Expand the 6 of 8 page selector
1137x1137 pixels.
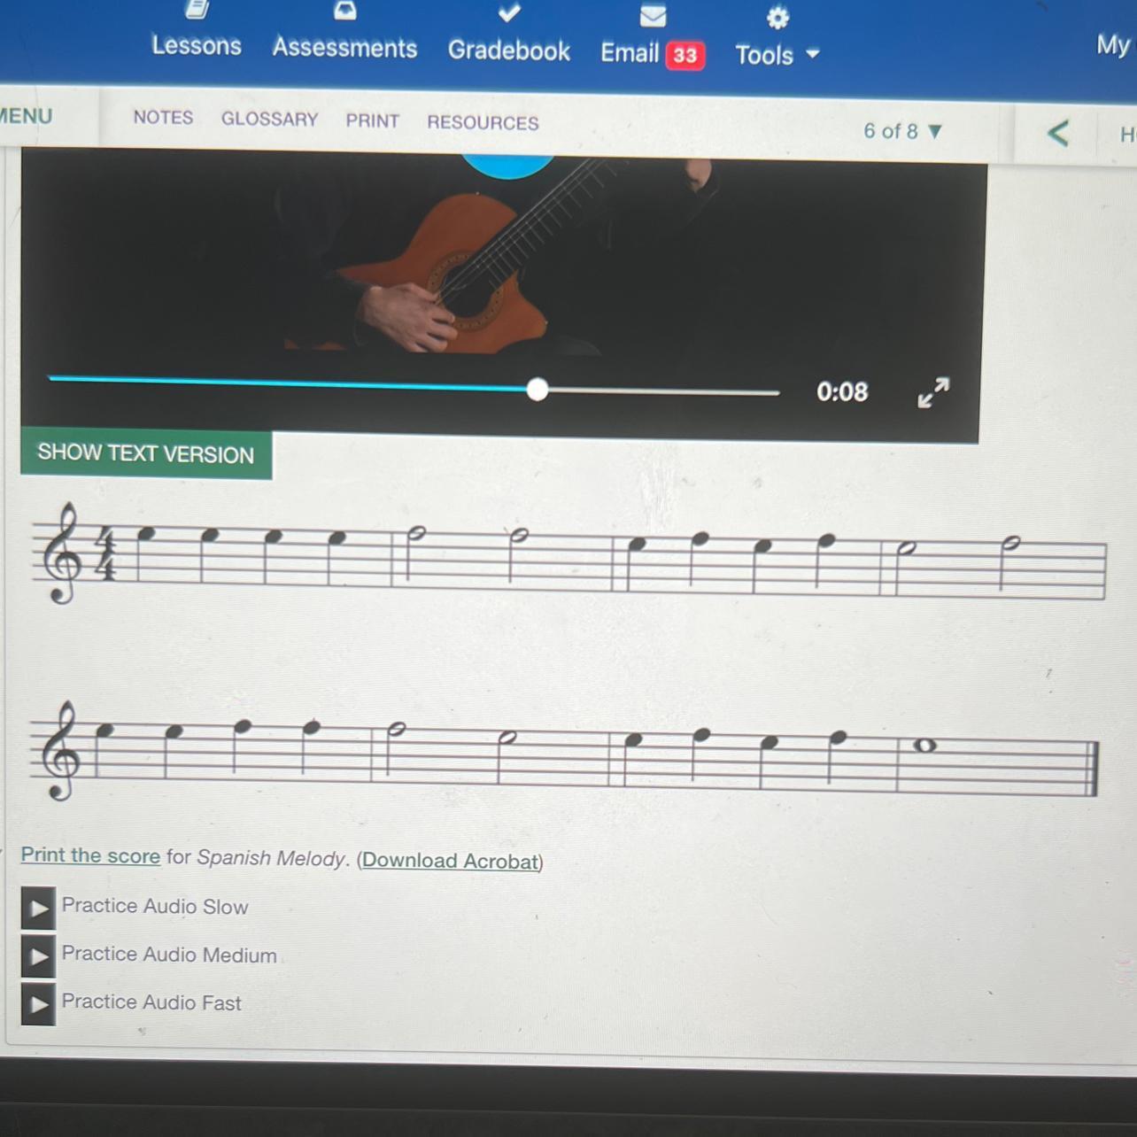pyautogui.click(x=902, y=131)
